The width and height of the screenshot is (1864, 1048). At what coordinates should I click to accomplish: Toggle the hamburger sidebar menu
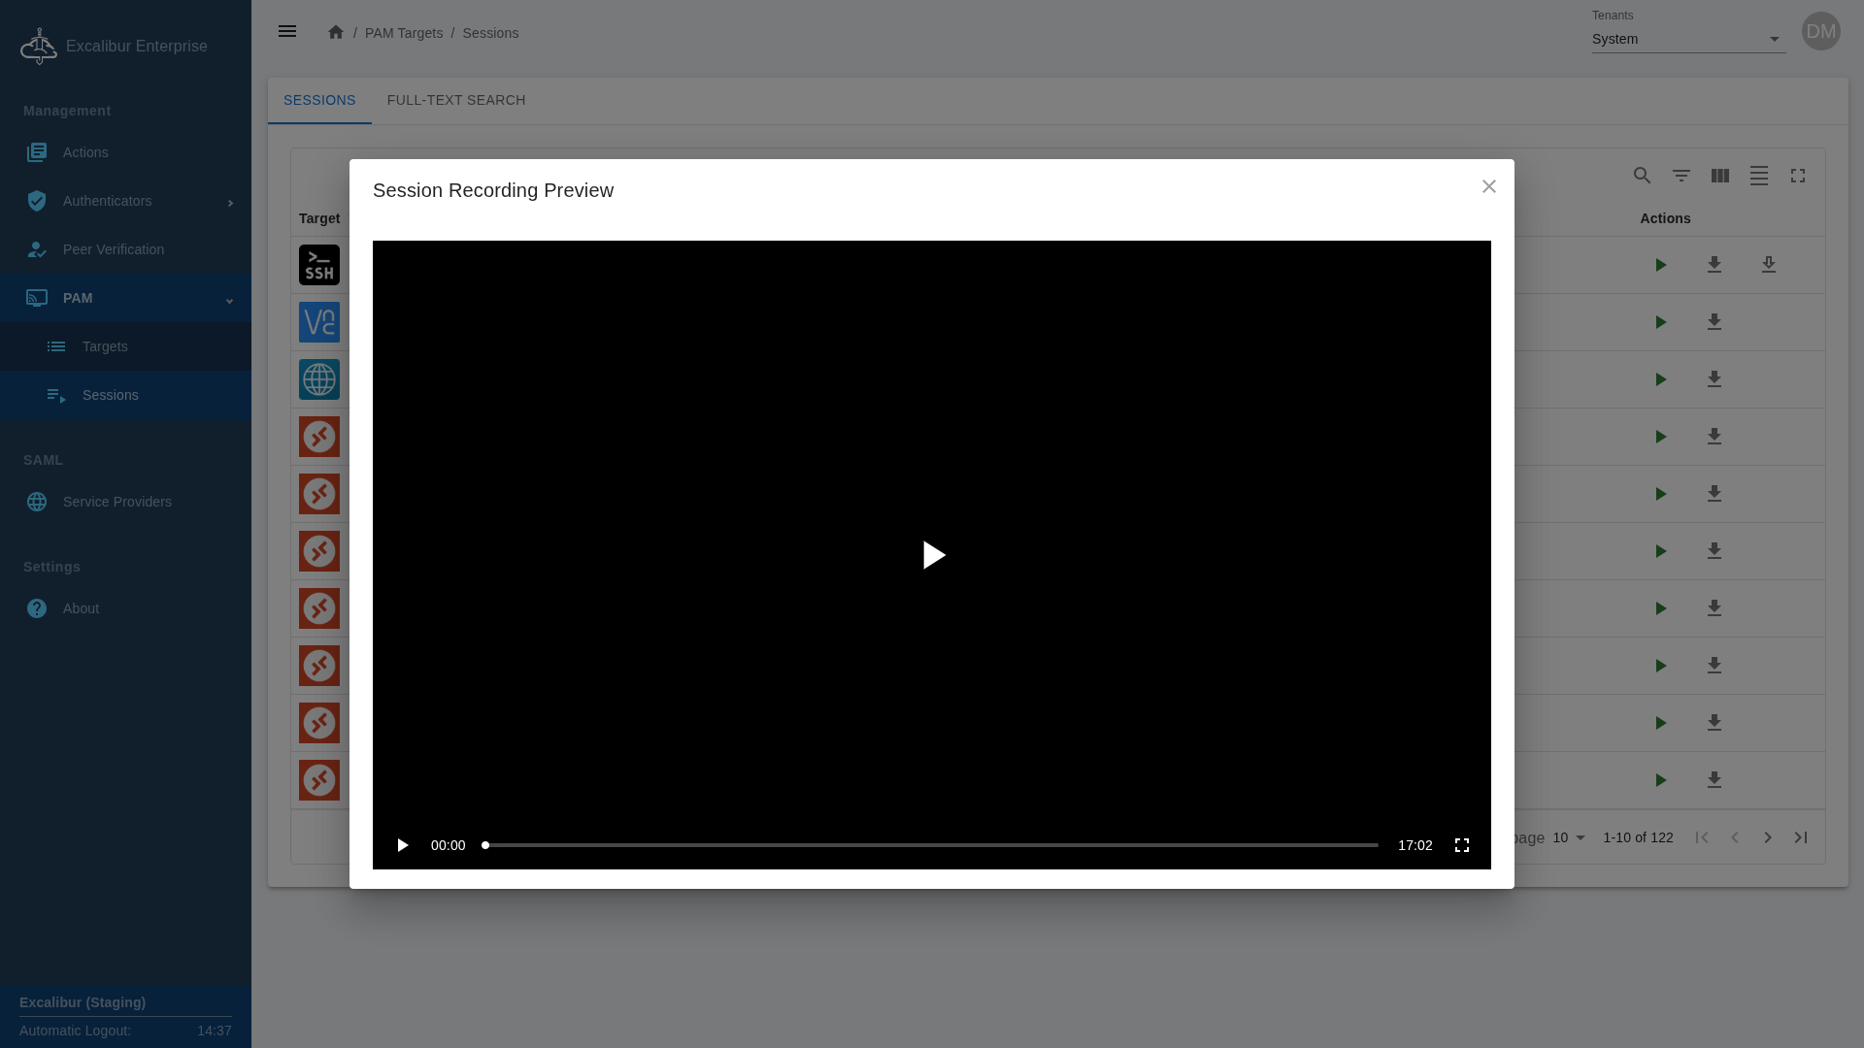tap(287, 32)
